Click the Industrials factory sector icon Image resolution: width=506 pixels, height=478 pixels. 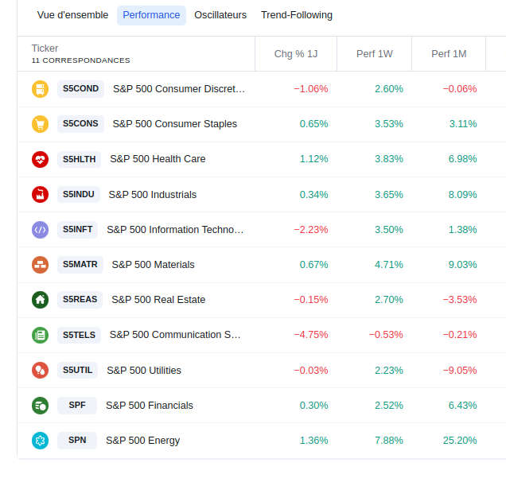click(x=40, y=194)
